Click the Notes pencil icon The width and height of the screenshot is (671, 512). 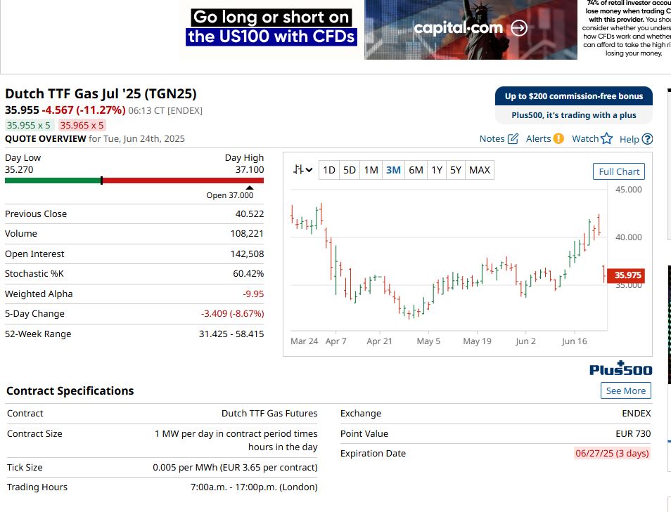pos(513,139)
